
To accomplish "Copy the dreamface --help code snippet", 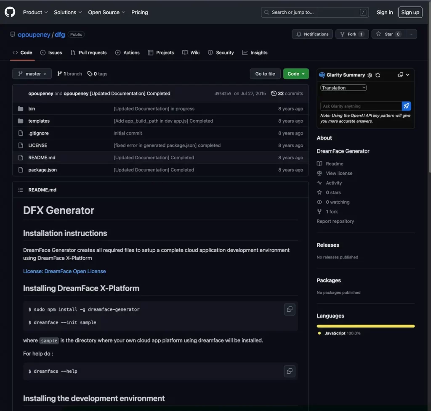I will pos(289,371).
